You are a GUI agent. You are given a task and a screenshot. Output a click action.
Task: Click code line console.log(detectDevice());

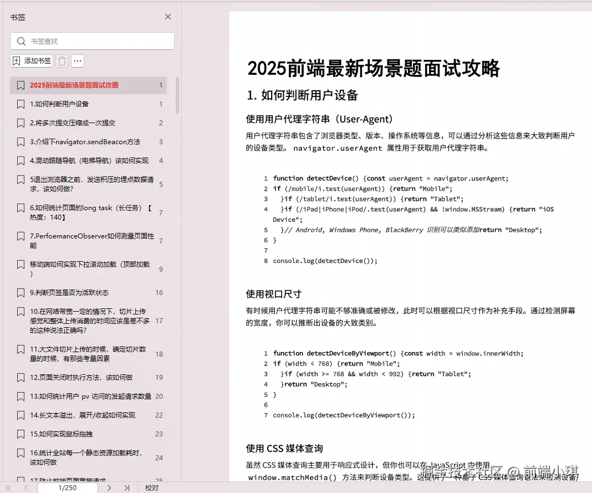click(325, 261)
